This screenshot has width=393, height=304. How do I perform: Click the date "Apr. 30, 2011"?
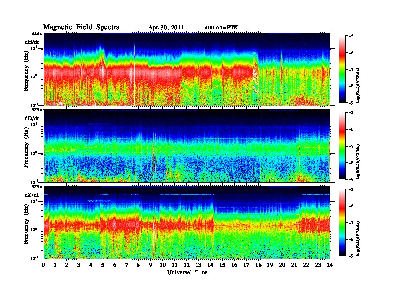click(166, 28)
